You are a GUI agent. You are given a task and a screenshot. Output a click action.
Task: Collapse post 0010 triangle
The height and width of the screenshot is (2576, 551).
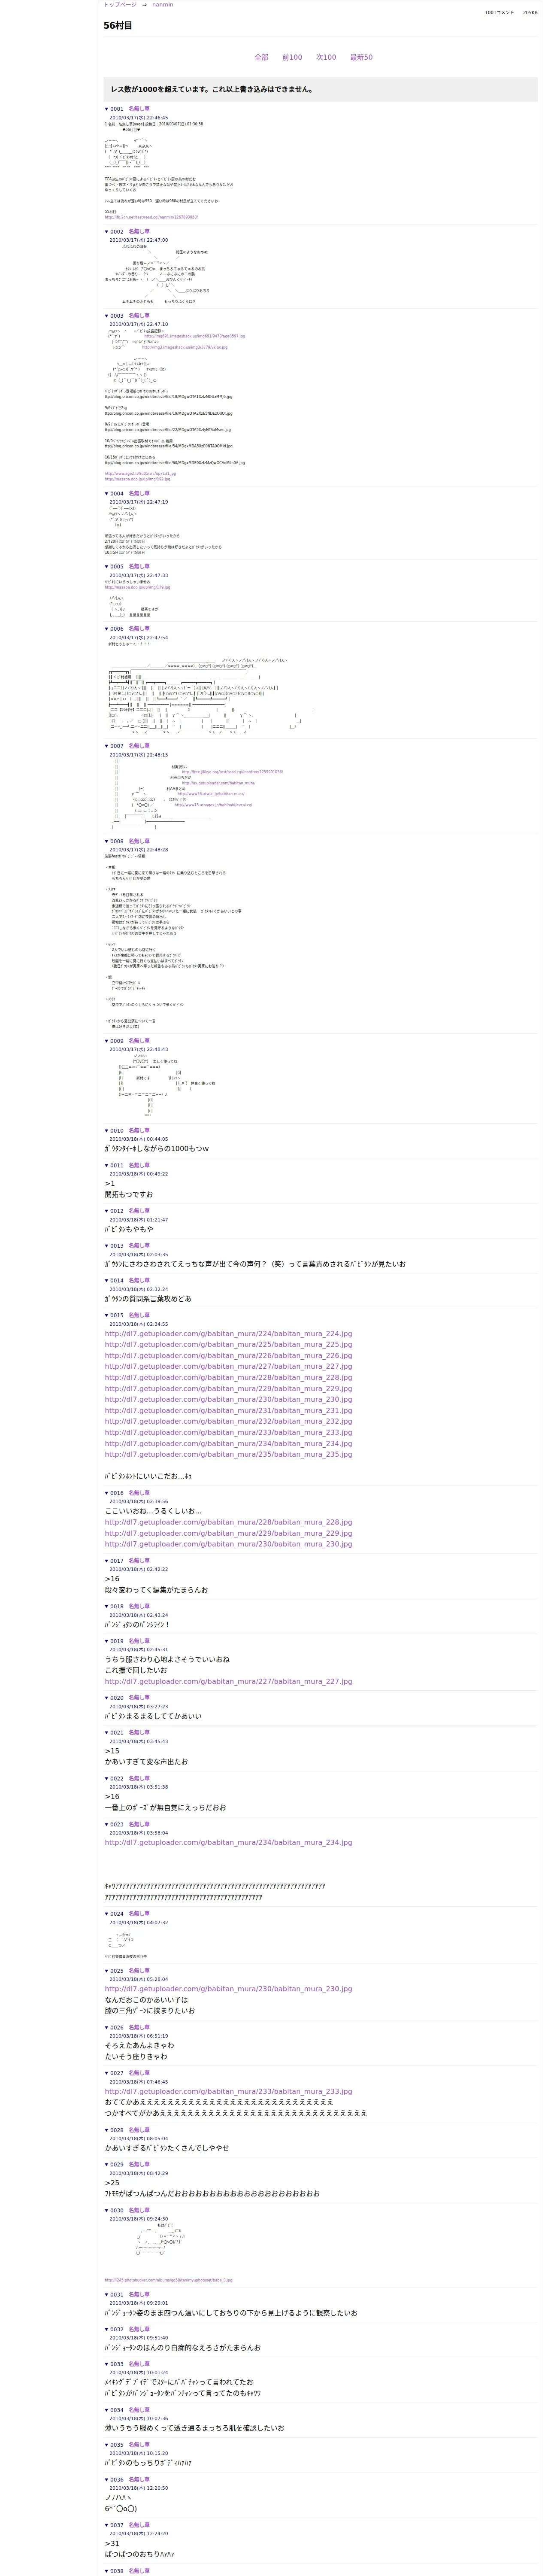pyautogui.click(x=107, y=1131)
